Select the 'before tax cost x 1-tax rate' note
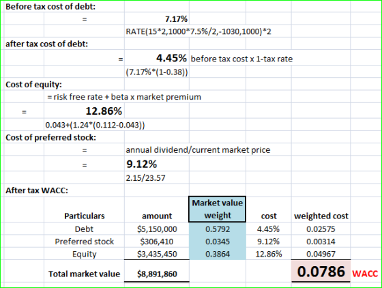Screen dimensions: 382x288 click(241, 59)
